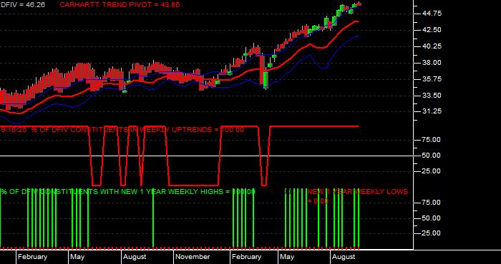Click the DFIV = 46.26 price label
Image resolution: width=501 pixels, height=264 pixels.
(x=22, y=5)
